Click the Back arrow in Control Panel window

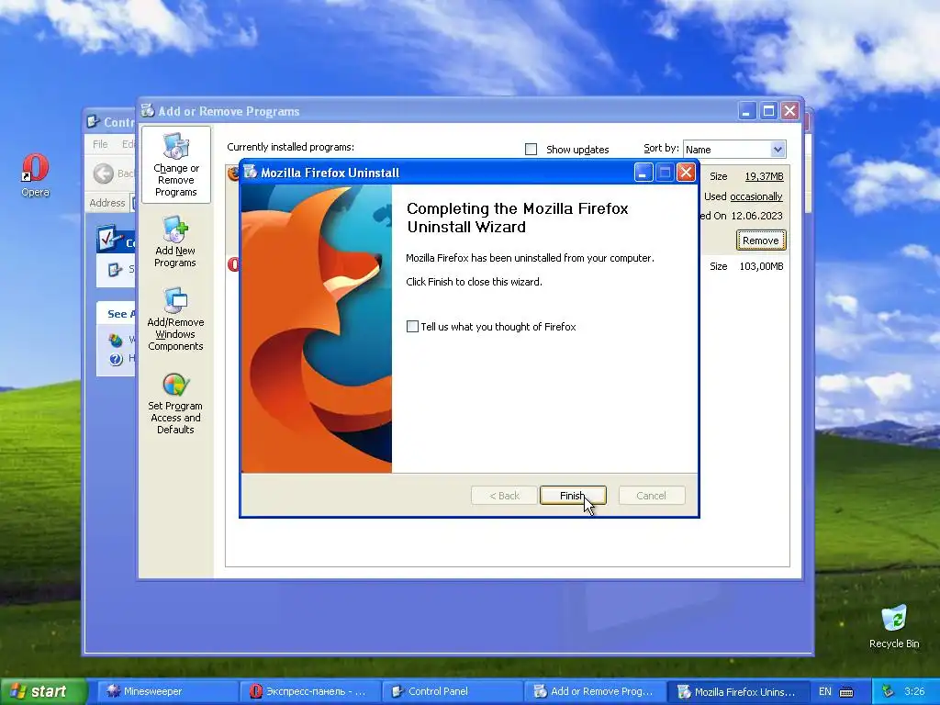[x=103, y=173]
